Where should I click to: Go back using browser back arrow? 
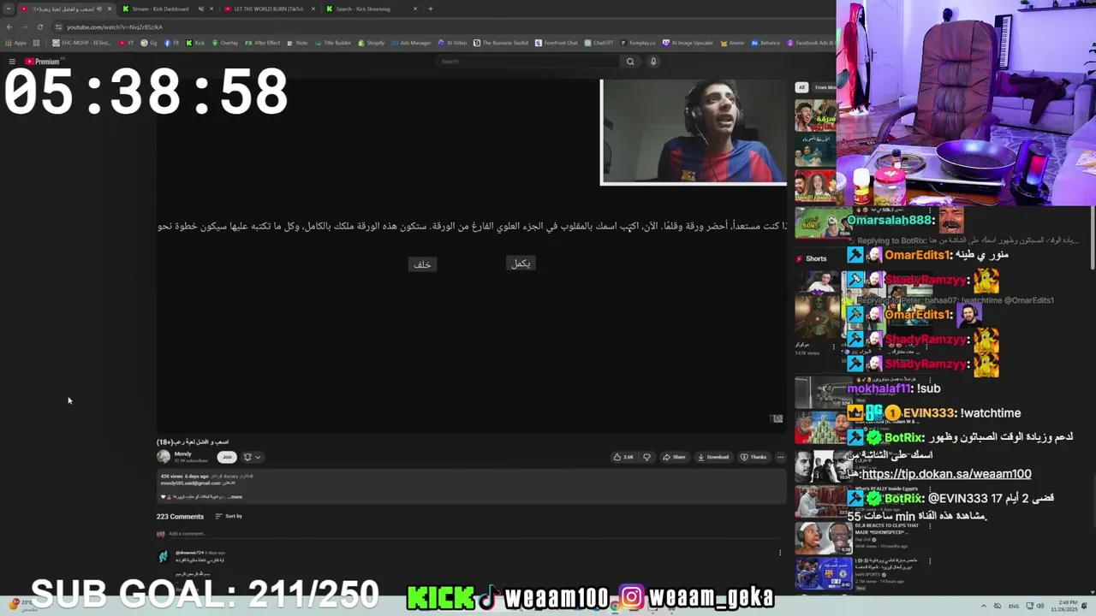[x=9, y=27]
